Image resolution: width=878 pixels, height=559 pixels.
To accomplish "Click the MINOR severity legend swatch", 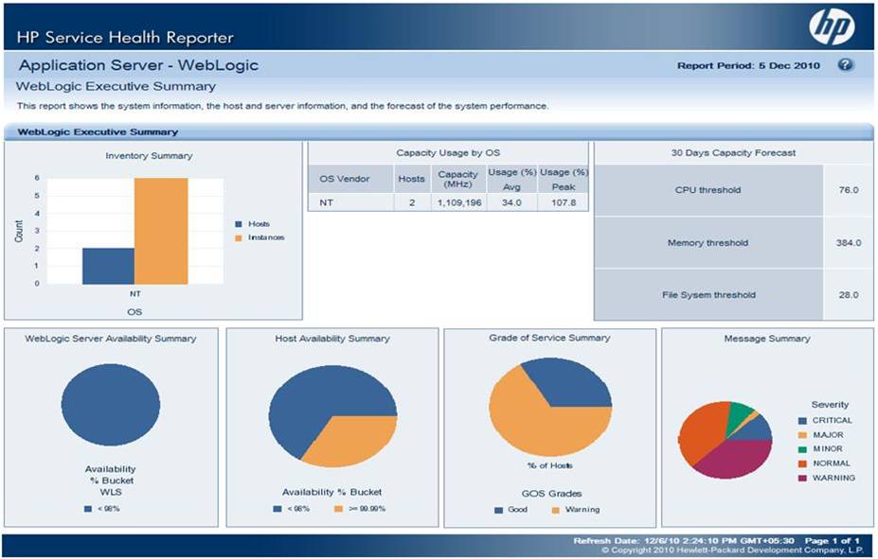I will tap(802, 449).
